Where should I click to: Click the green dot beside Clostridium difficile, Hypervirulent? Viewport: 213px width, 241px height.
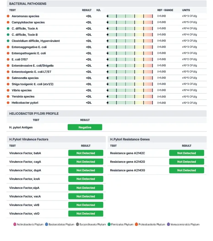tap(8, 41)
